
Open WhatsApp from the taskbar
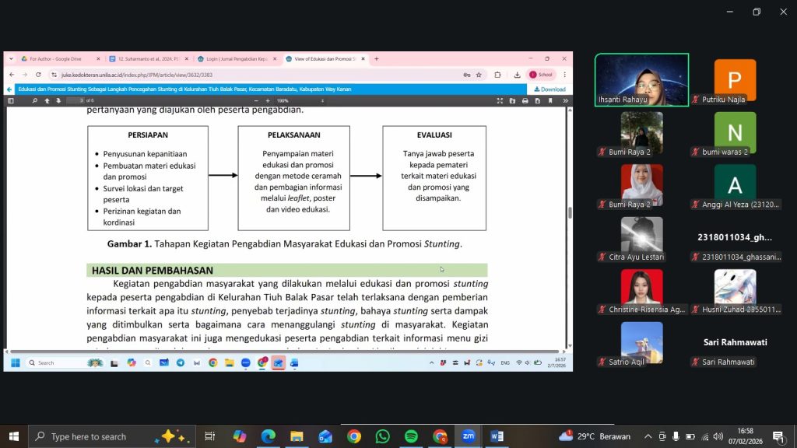point(382,436)
